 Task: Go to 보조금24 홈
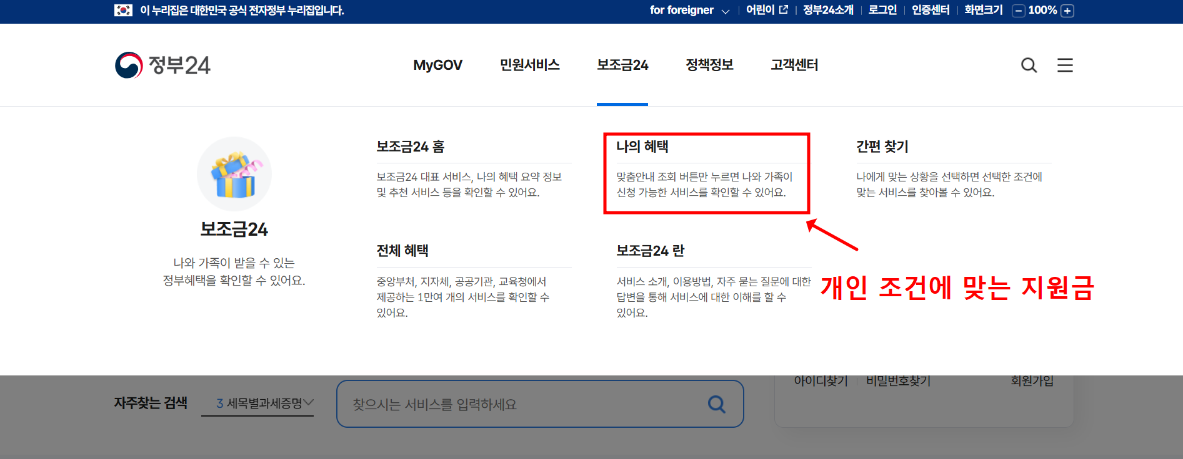click(x=410, y=147)
